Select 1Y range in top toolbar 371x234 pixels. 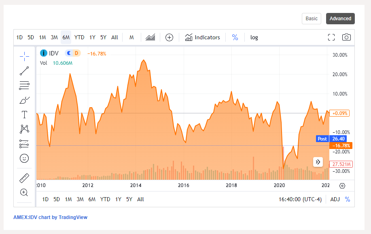92,37
